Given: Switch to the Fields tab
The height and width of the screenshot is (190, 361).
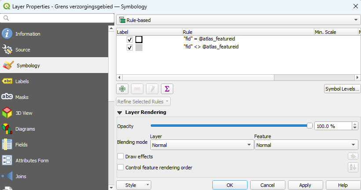Looking at the screenshot, I should 22,145.
